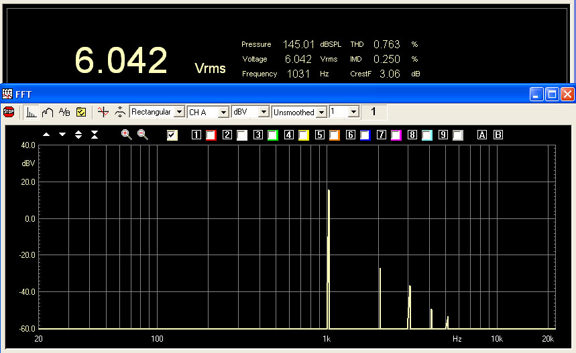Click the zoom in magnifier
Viewport: 576px width, 353px height.
126,135
